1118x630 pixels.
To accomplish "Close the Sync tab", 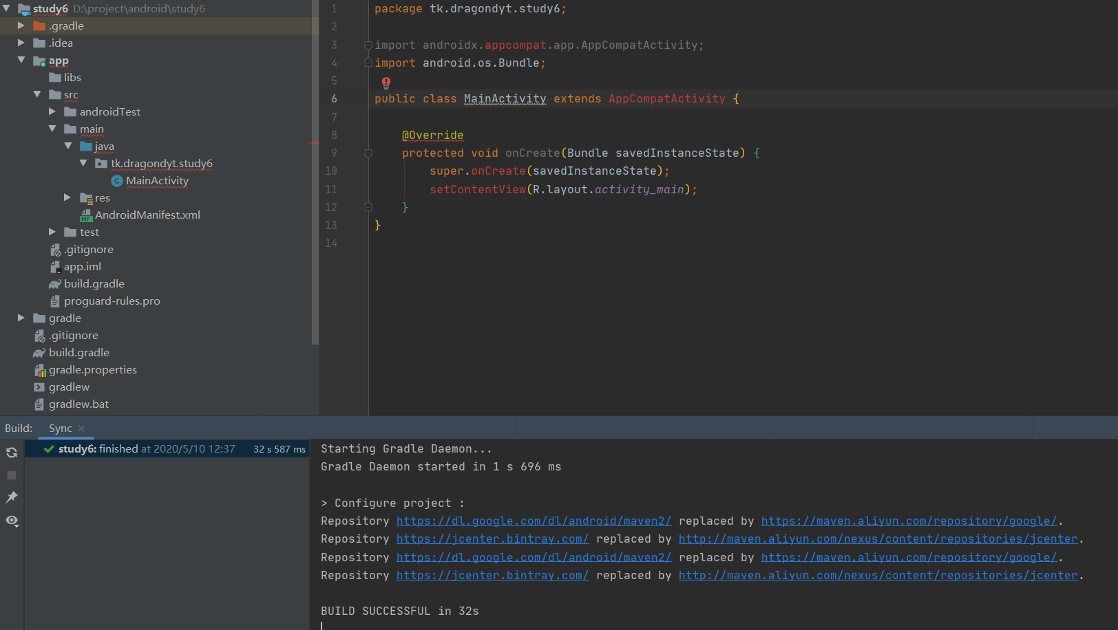I will (x=81, y=428).
